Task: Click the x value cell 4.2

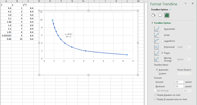Action: (x=6, y=11)
